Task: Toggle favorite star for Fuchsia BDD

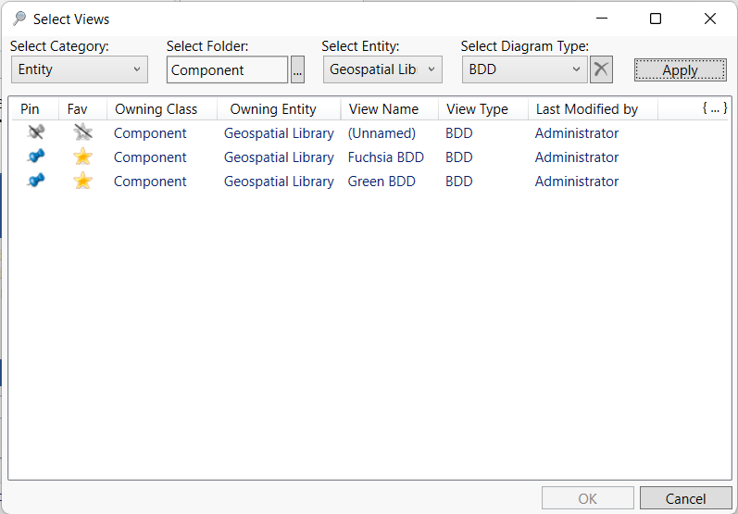Action: [x=82, y=157]
